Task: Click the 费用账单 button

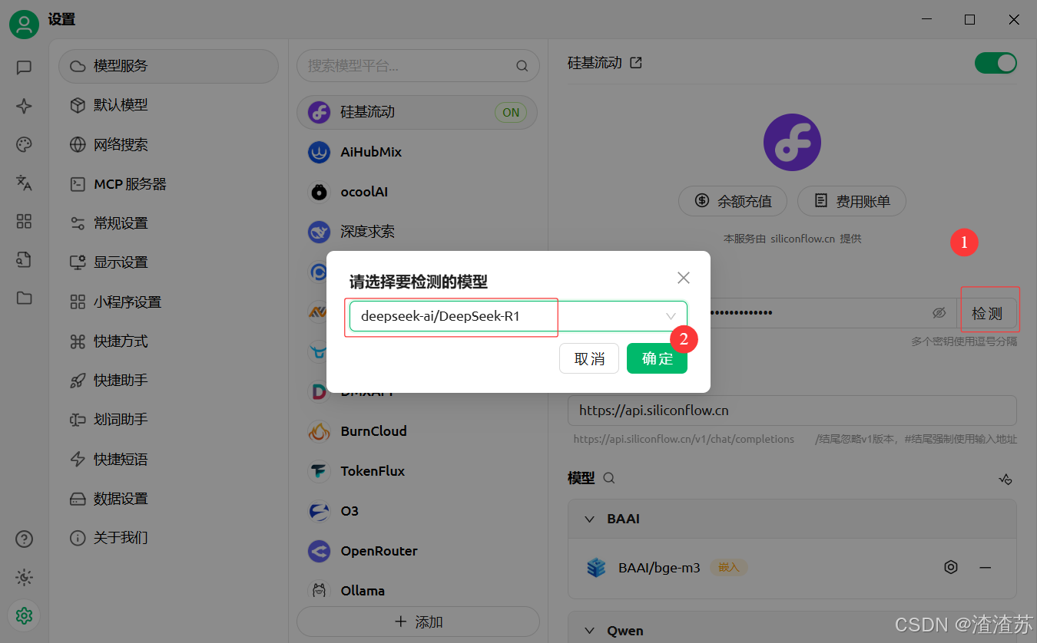Action: 852,201
